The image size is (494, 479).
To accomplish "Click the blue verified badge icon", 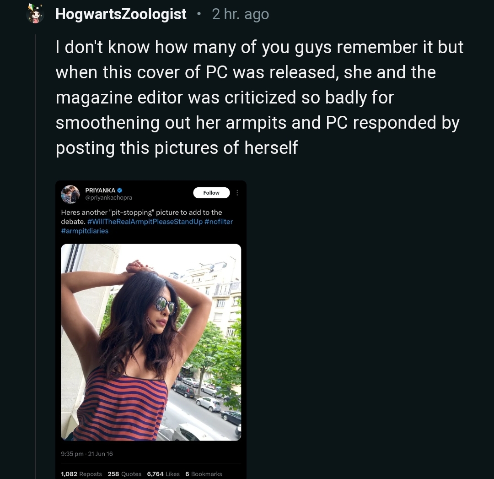I will point(120,190).
